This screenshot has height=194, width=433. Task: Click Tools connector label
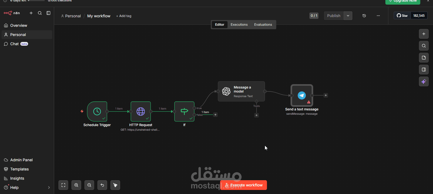[x=257, y=106]
